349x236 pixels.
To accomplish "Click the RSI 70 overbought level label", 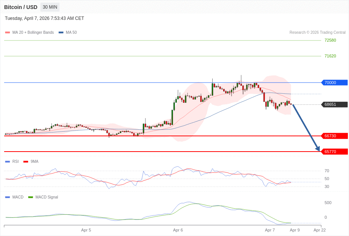I will point(327,171).
